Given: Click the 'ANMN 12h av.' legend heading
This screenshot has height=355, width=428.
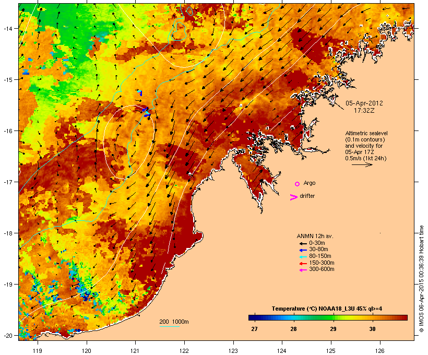Looking at the screenshot, I should 315,236.
